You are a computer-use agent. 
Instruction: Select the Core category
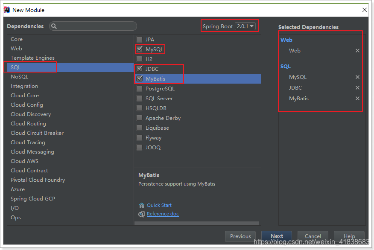click(x=70, y=39)
